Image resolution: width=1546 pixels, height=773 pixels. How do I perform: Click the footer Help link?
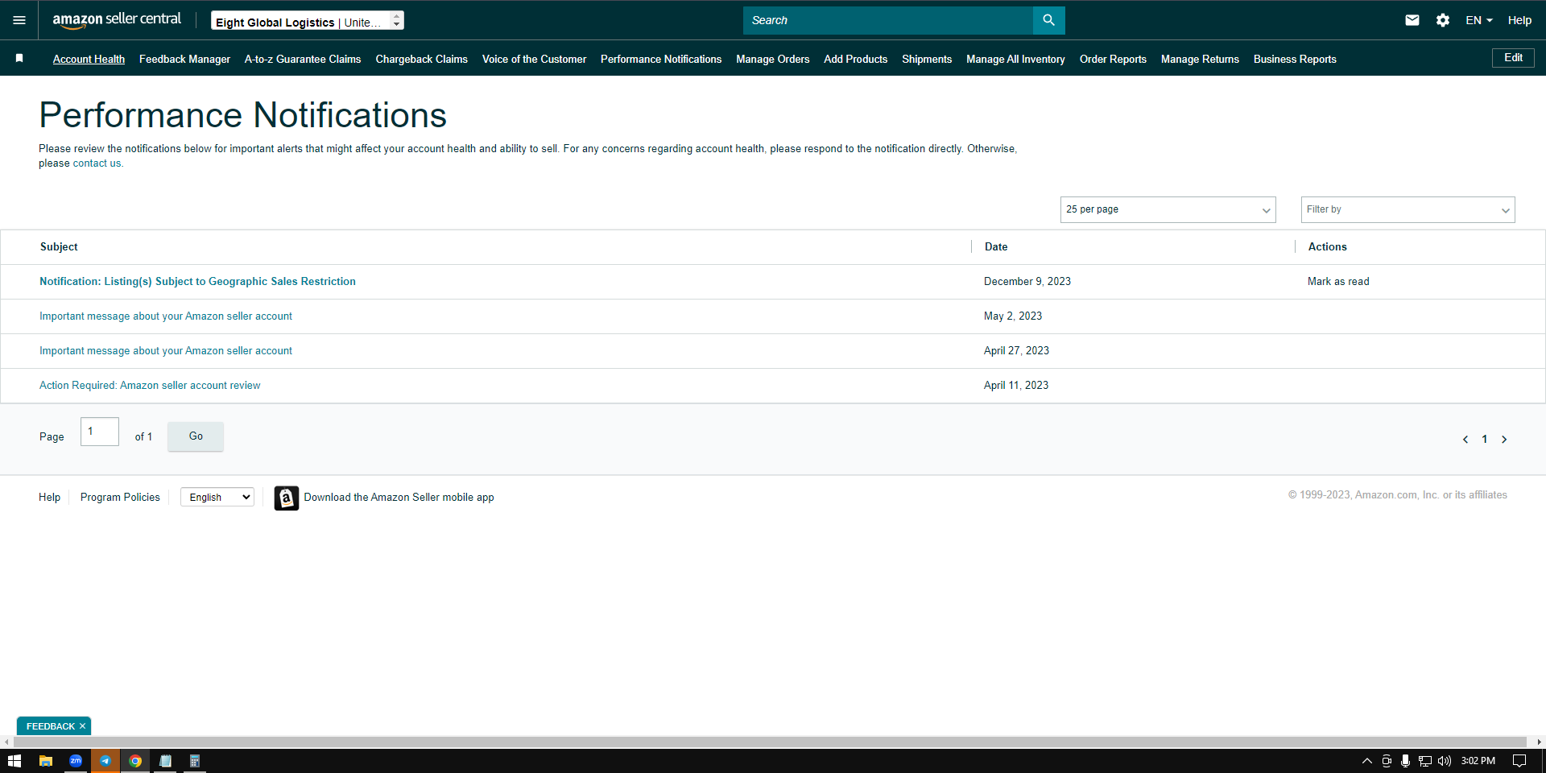(49, 498)
